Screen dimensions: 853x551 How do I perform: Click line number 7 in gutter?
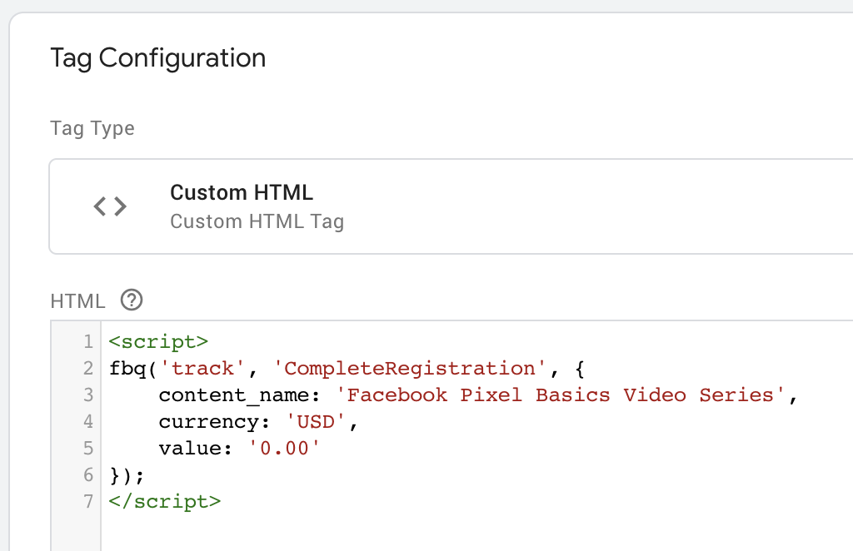(x=88, y=502)
